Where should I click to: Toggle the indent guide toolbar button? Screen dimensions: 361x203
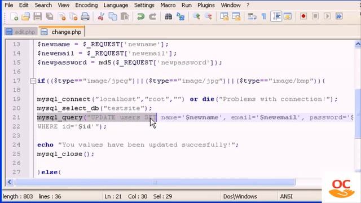pyautogui.click(x=276, y=16)
